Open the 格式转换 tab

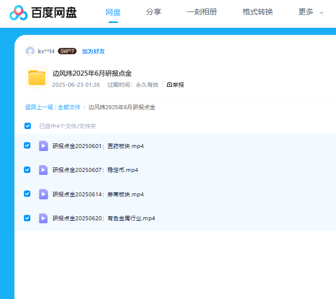click(x=257, y=12)
